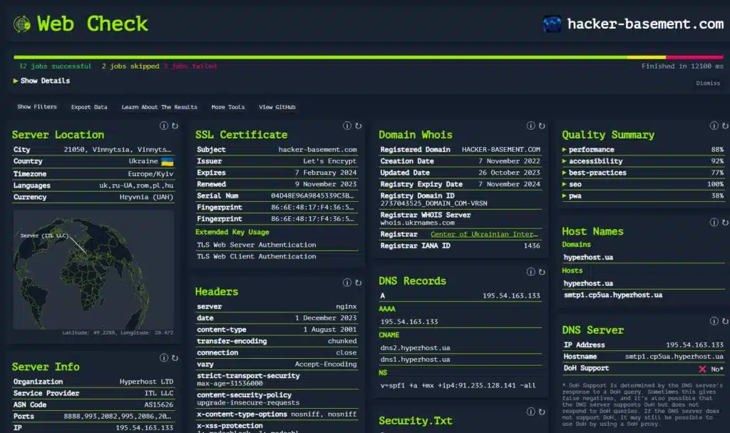Click hyperhost.ua under Domains
The height and width of the screenshot is (433, 730).
coord(588,258)
